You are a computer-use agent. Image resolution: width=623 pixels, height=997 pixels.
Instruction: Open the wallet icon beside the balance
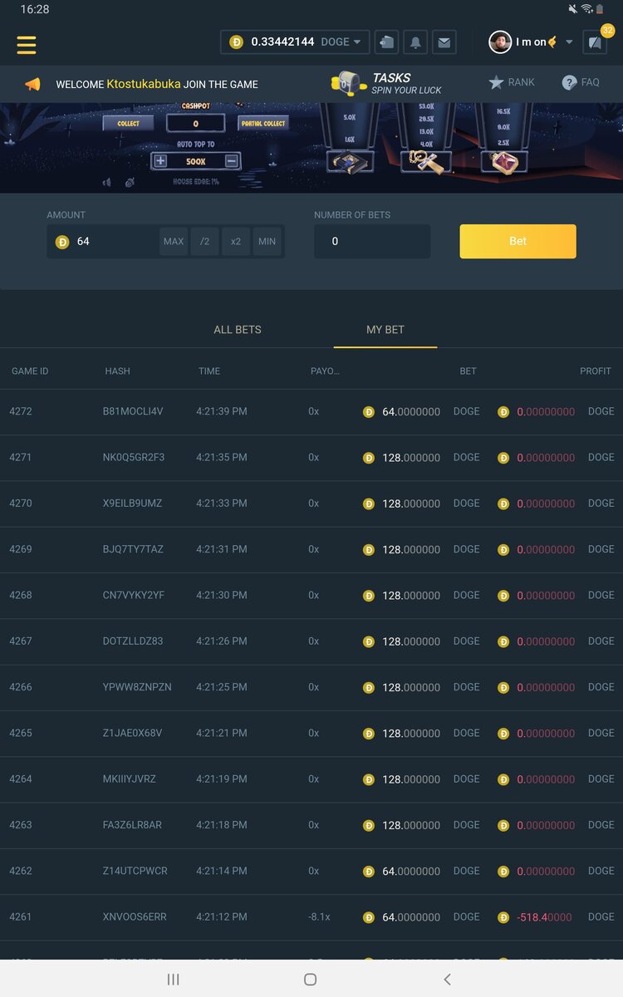click(x=386, y=42)
